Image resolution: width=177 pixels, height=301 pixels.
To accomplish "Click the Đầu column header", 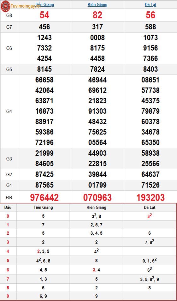I will [x=8, y=207].
